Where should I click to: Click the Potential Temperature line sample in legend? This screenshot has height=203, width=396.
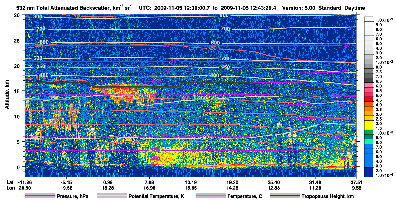point(111,196)
